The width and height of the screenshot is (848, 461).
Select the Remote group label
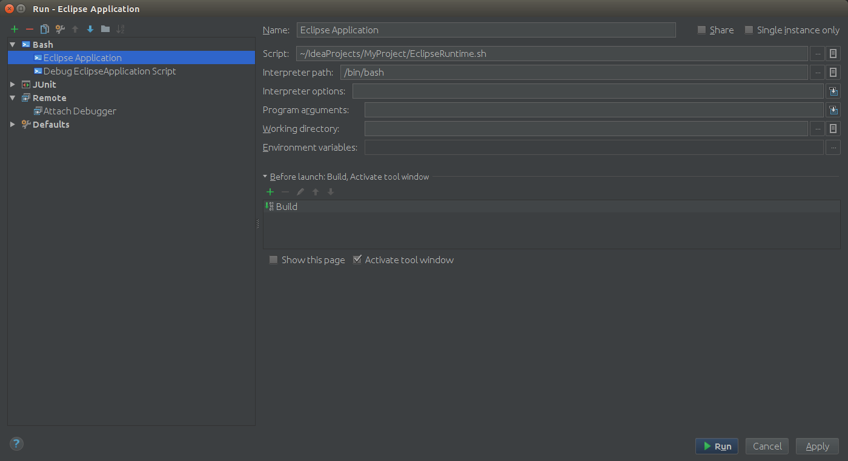(49, 98)
